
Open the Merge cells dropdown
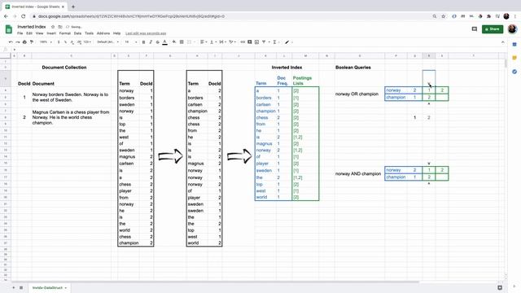coord(190,42)
